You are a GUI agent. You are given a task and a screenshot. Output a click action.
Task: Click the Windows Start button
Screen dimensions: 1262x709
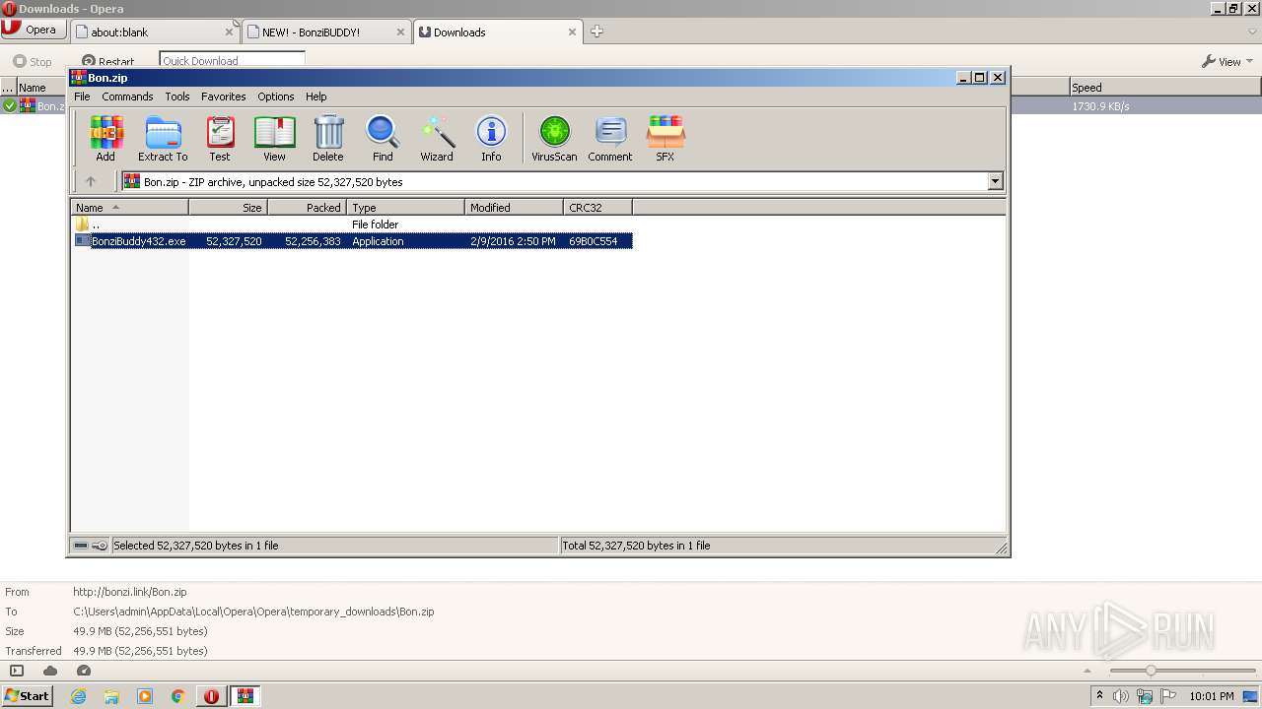pos(28,696)
